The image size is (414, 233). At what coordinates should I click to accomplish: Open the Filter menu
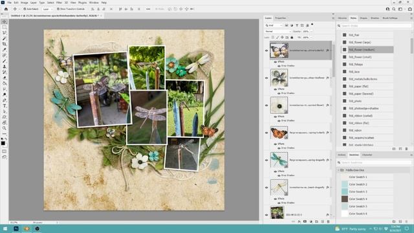[59, 3]
